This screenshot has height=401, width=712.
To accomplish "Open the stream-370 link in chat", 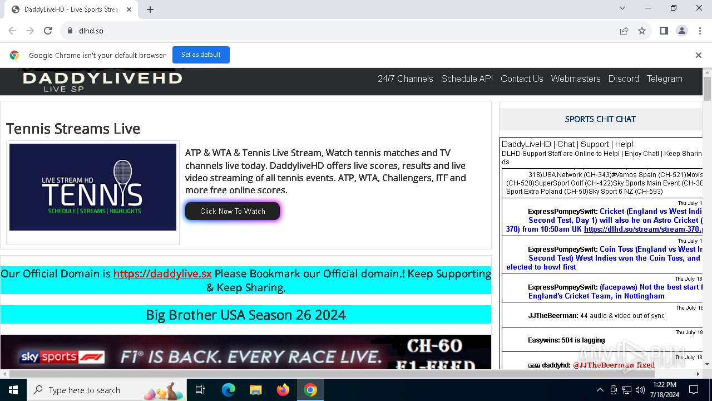I will (x=643, y=229).
